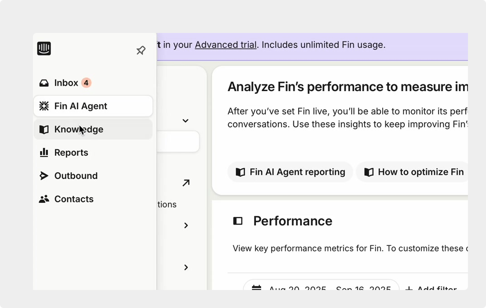Image resolution: width=486 pixels, height=308 pixels.
Task: Collapse the section with the down chevron
Action: pos(185,121)
